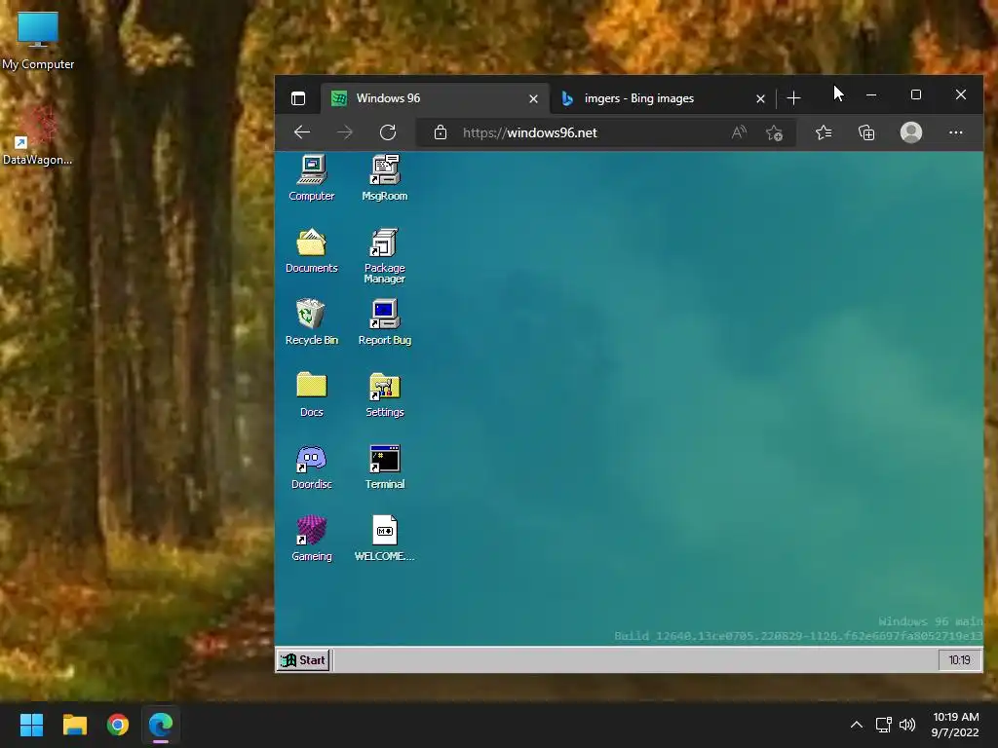Open File Explorer from taskbar

click(x=74, y=725)
